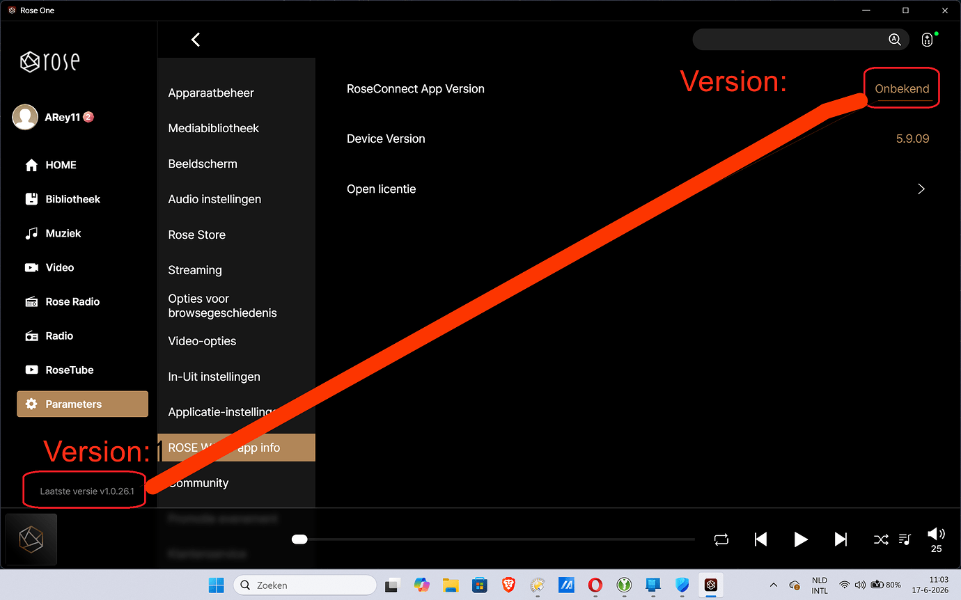
Task: Start playback with the play button
Action: click(x=801, y=539)
